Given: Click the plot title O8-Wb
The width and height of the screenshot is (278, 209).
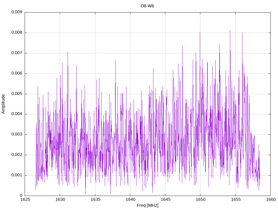Looking at the screenshot, I should (147, 6).
